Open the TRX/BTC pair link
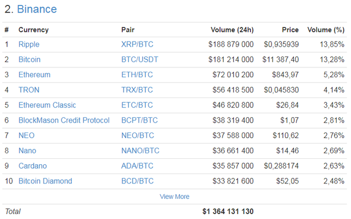The width and height of the screenshot is (351, 219). tap(137, 90)
